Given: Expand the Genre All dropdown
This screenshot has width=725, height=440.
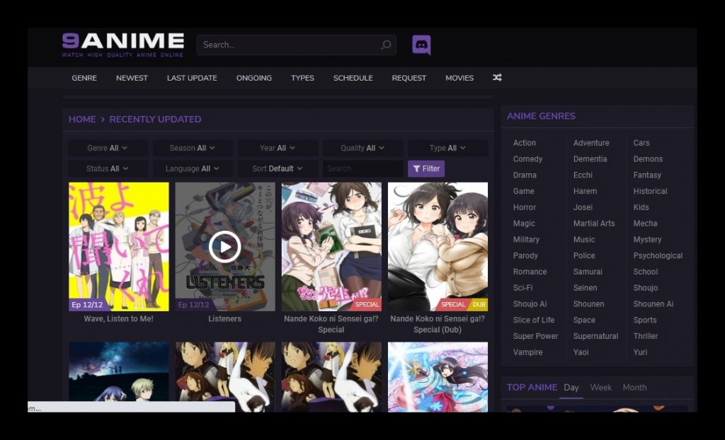Looking at the screenshot, I should coord(108,148).
